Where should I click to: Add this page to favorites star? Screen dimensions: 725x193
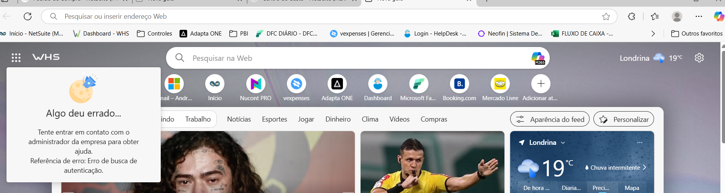coord(606,16)
